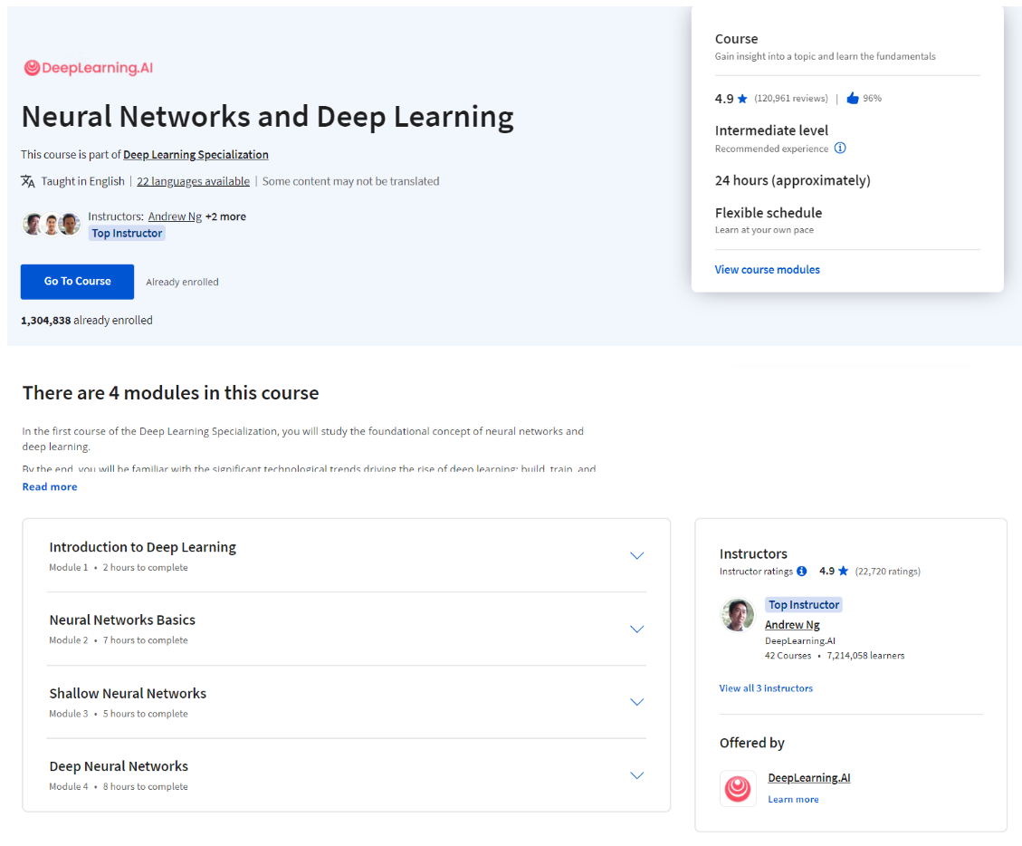The width and height of the screenshot is (1022, 846).
Task: Open the Recommended experience info tooltip
Action: pyautogui.click(x=840, y=148)
